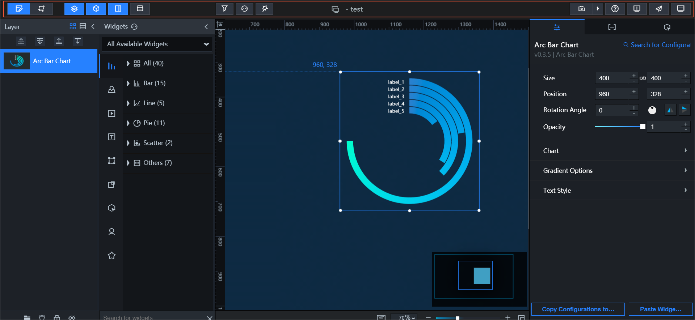This screenshot has height=320, width=695.
Task: Switch to the data tab in right panel
Action: click(x=612, y=27)
